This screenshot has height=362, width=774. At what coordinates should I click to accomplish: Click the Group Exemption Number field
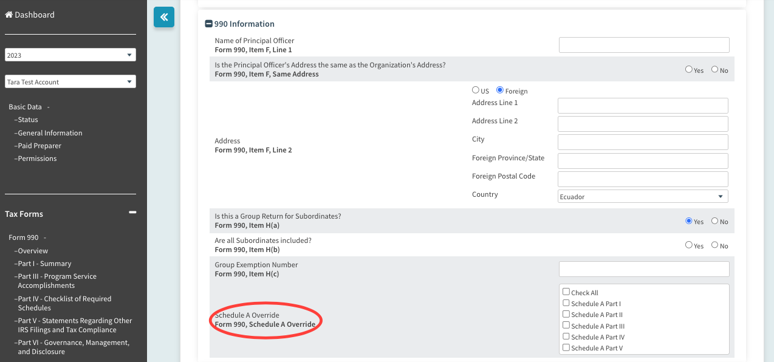coord(643,269)
